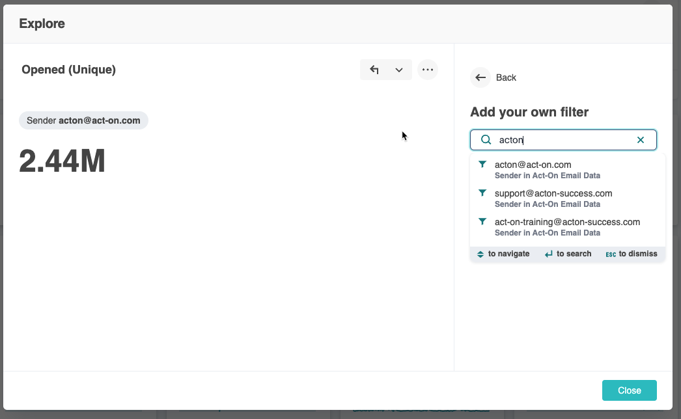Click the filter icon beside acton@act-on.com
The height and width of the screenshot is (419, 681).
coord(482,165)
